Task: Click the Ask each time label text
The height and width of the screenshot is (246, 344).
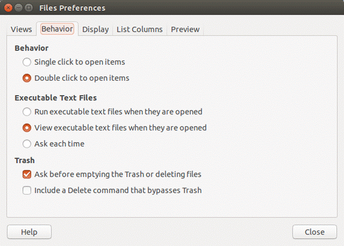Action: (59, 144)
